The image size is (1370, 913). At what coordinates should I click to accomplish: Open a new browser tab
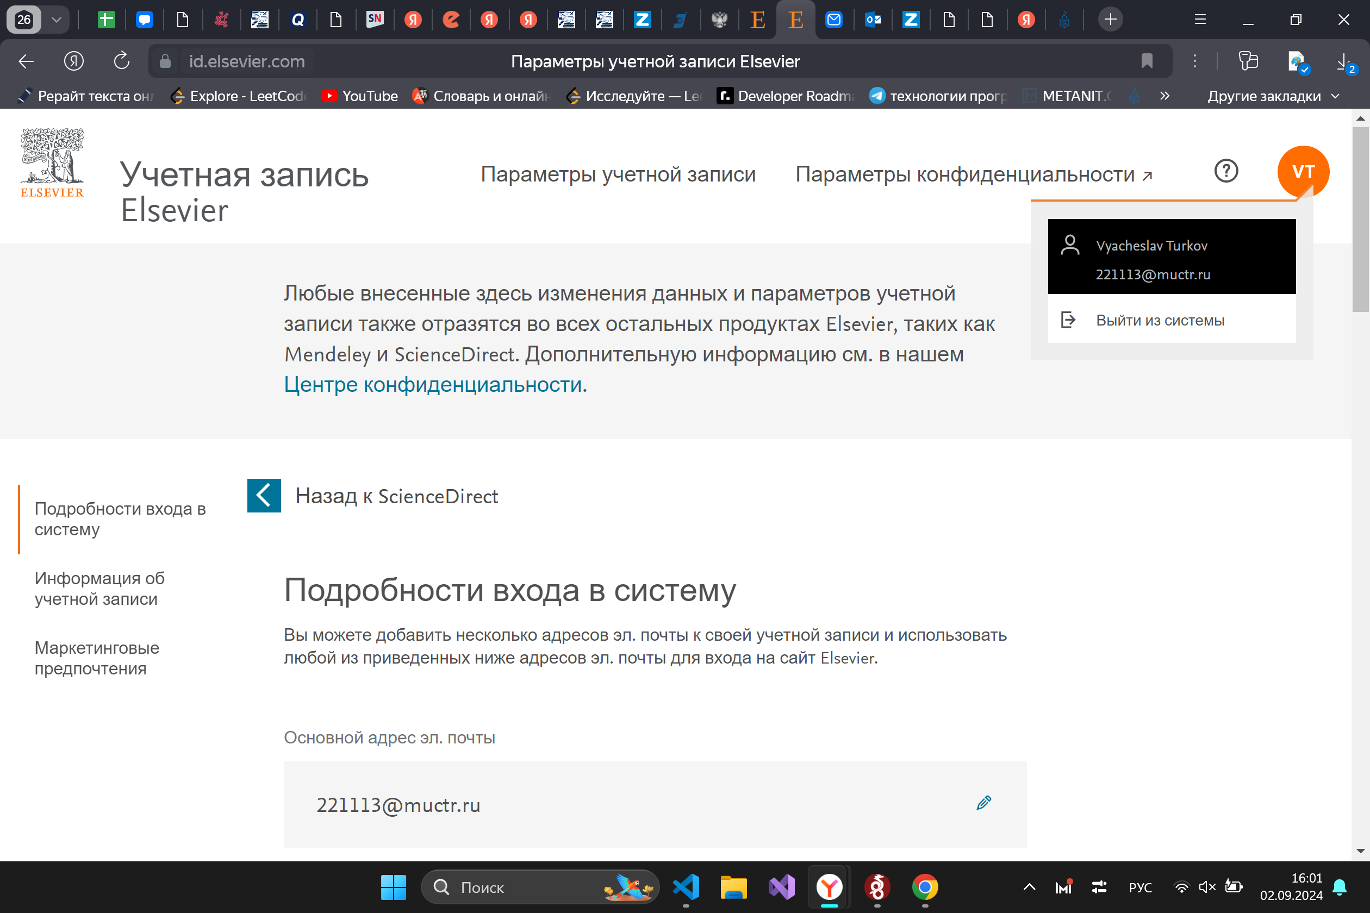[1110, 20]
